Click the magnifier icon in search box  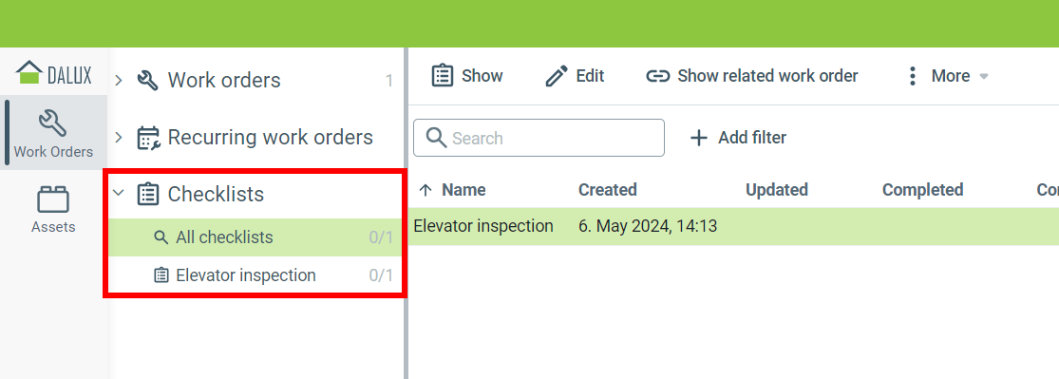(437, 138)
